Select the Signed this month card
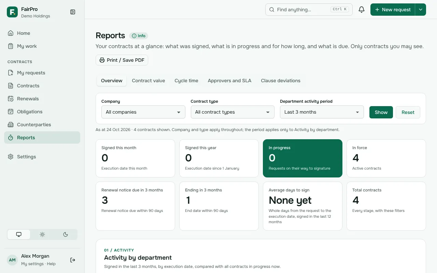Screen dimensions: 437x273 click(135, 158)
